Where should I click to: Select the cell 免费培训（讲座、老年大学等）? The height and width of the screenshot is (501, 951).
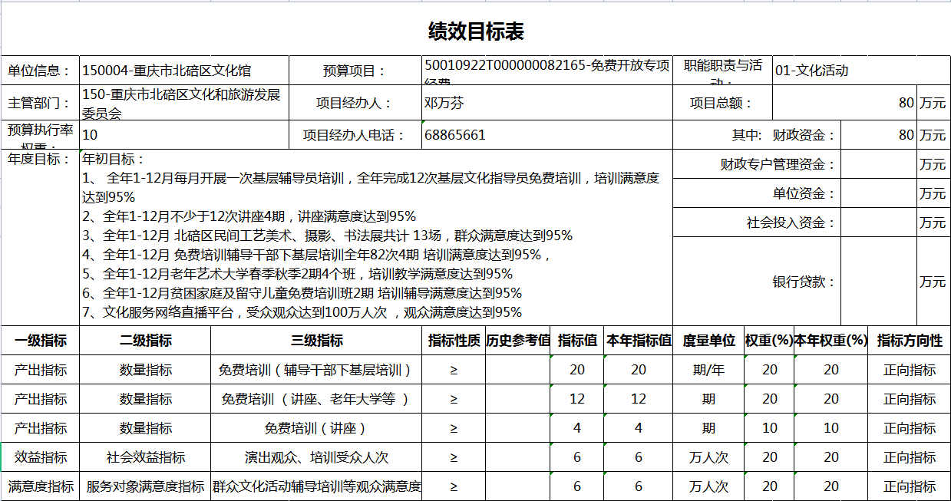[316, 399]
